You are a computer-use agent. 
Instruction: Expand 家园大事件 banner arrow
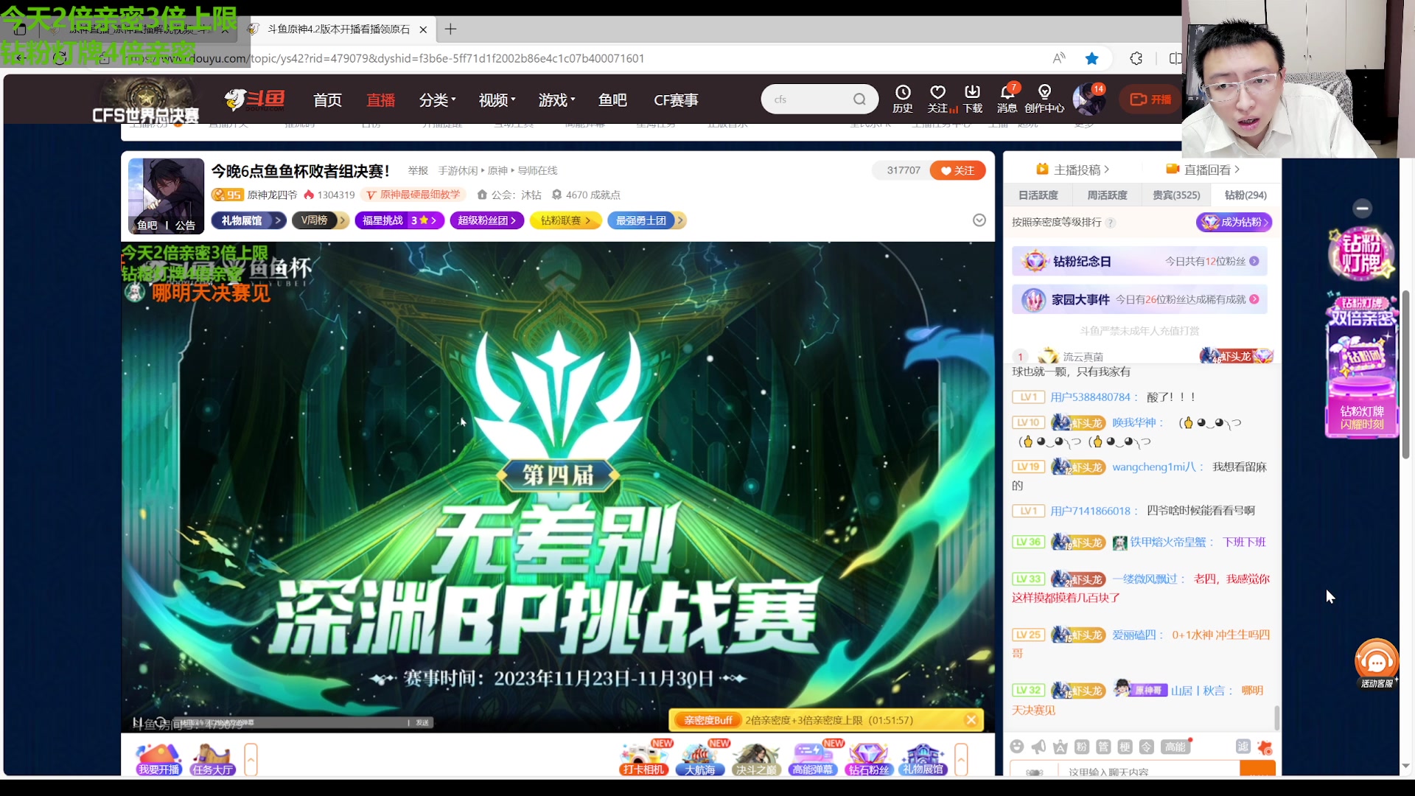tap(1254, 299)
